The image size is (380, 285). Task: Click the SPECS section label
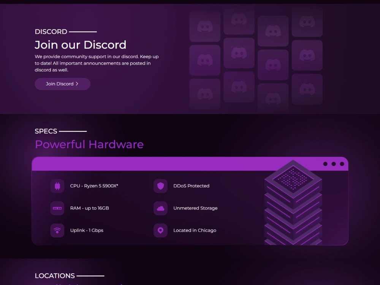[46, 131]
